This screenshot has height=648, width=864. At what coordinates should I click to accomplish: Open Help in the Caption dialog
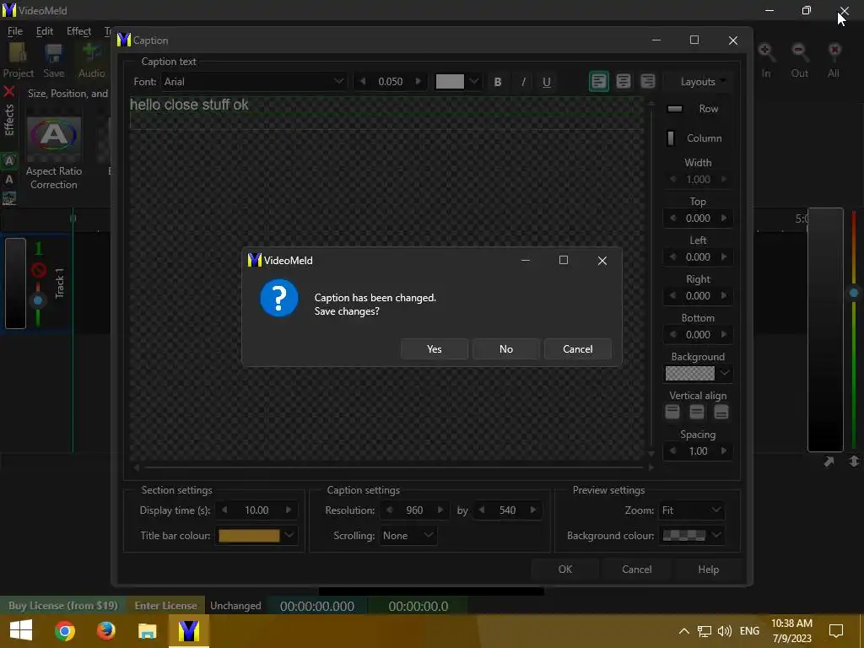coord(708,570)
